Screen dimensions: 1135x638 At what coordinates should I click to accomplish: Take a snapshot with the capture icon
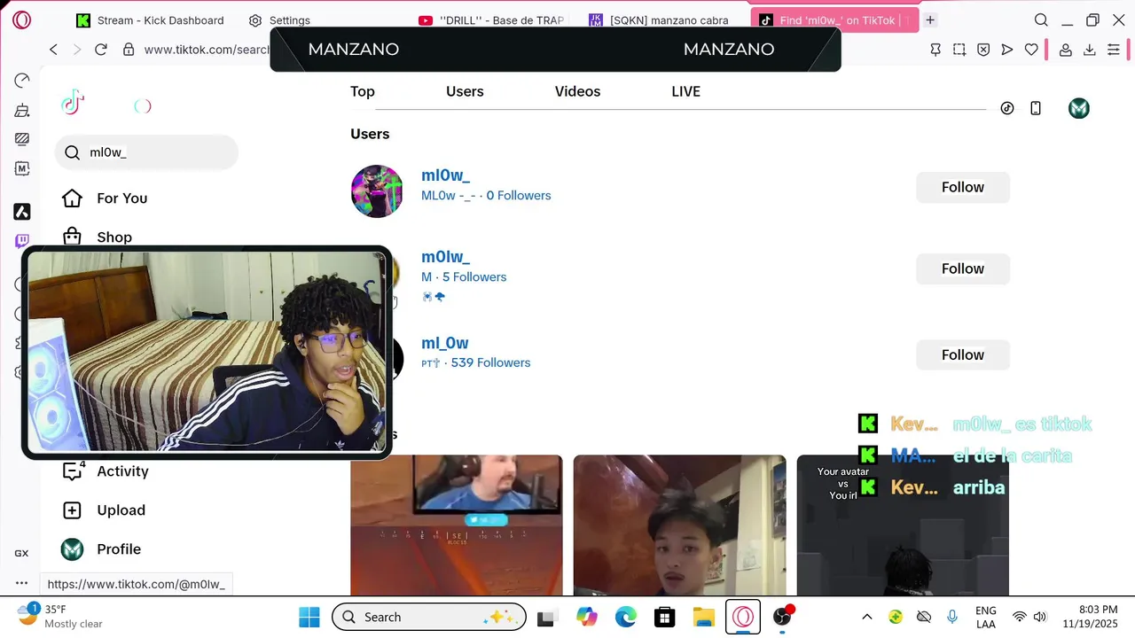(x=959, y=50)
